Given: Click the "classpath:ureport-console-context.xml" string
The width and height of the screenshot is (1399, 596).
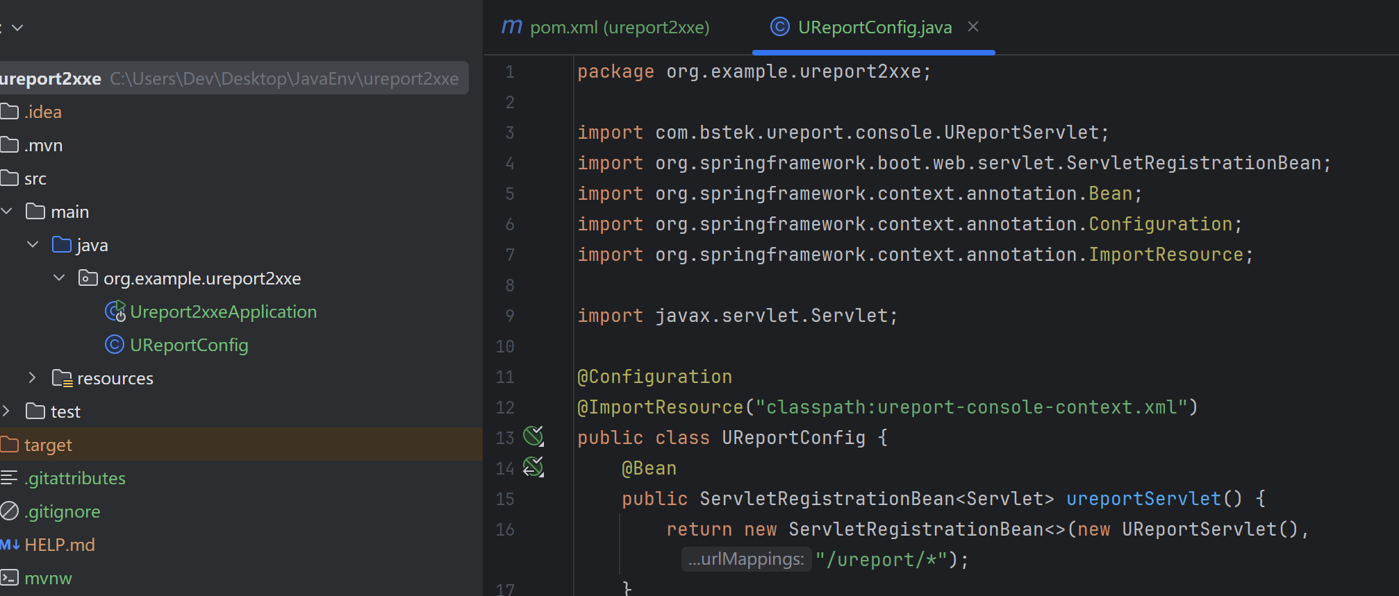Looking at the screenshot, I should pos(971,407).
